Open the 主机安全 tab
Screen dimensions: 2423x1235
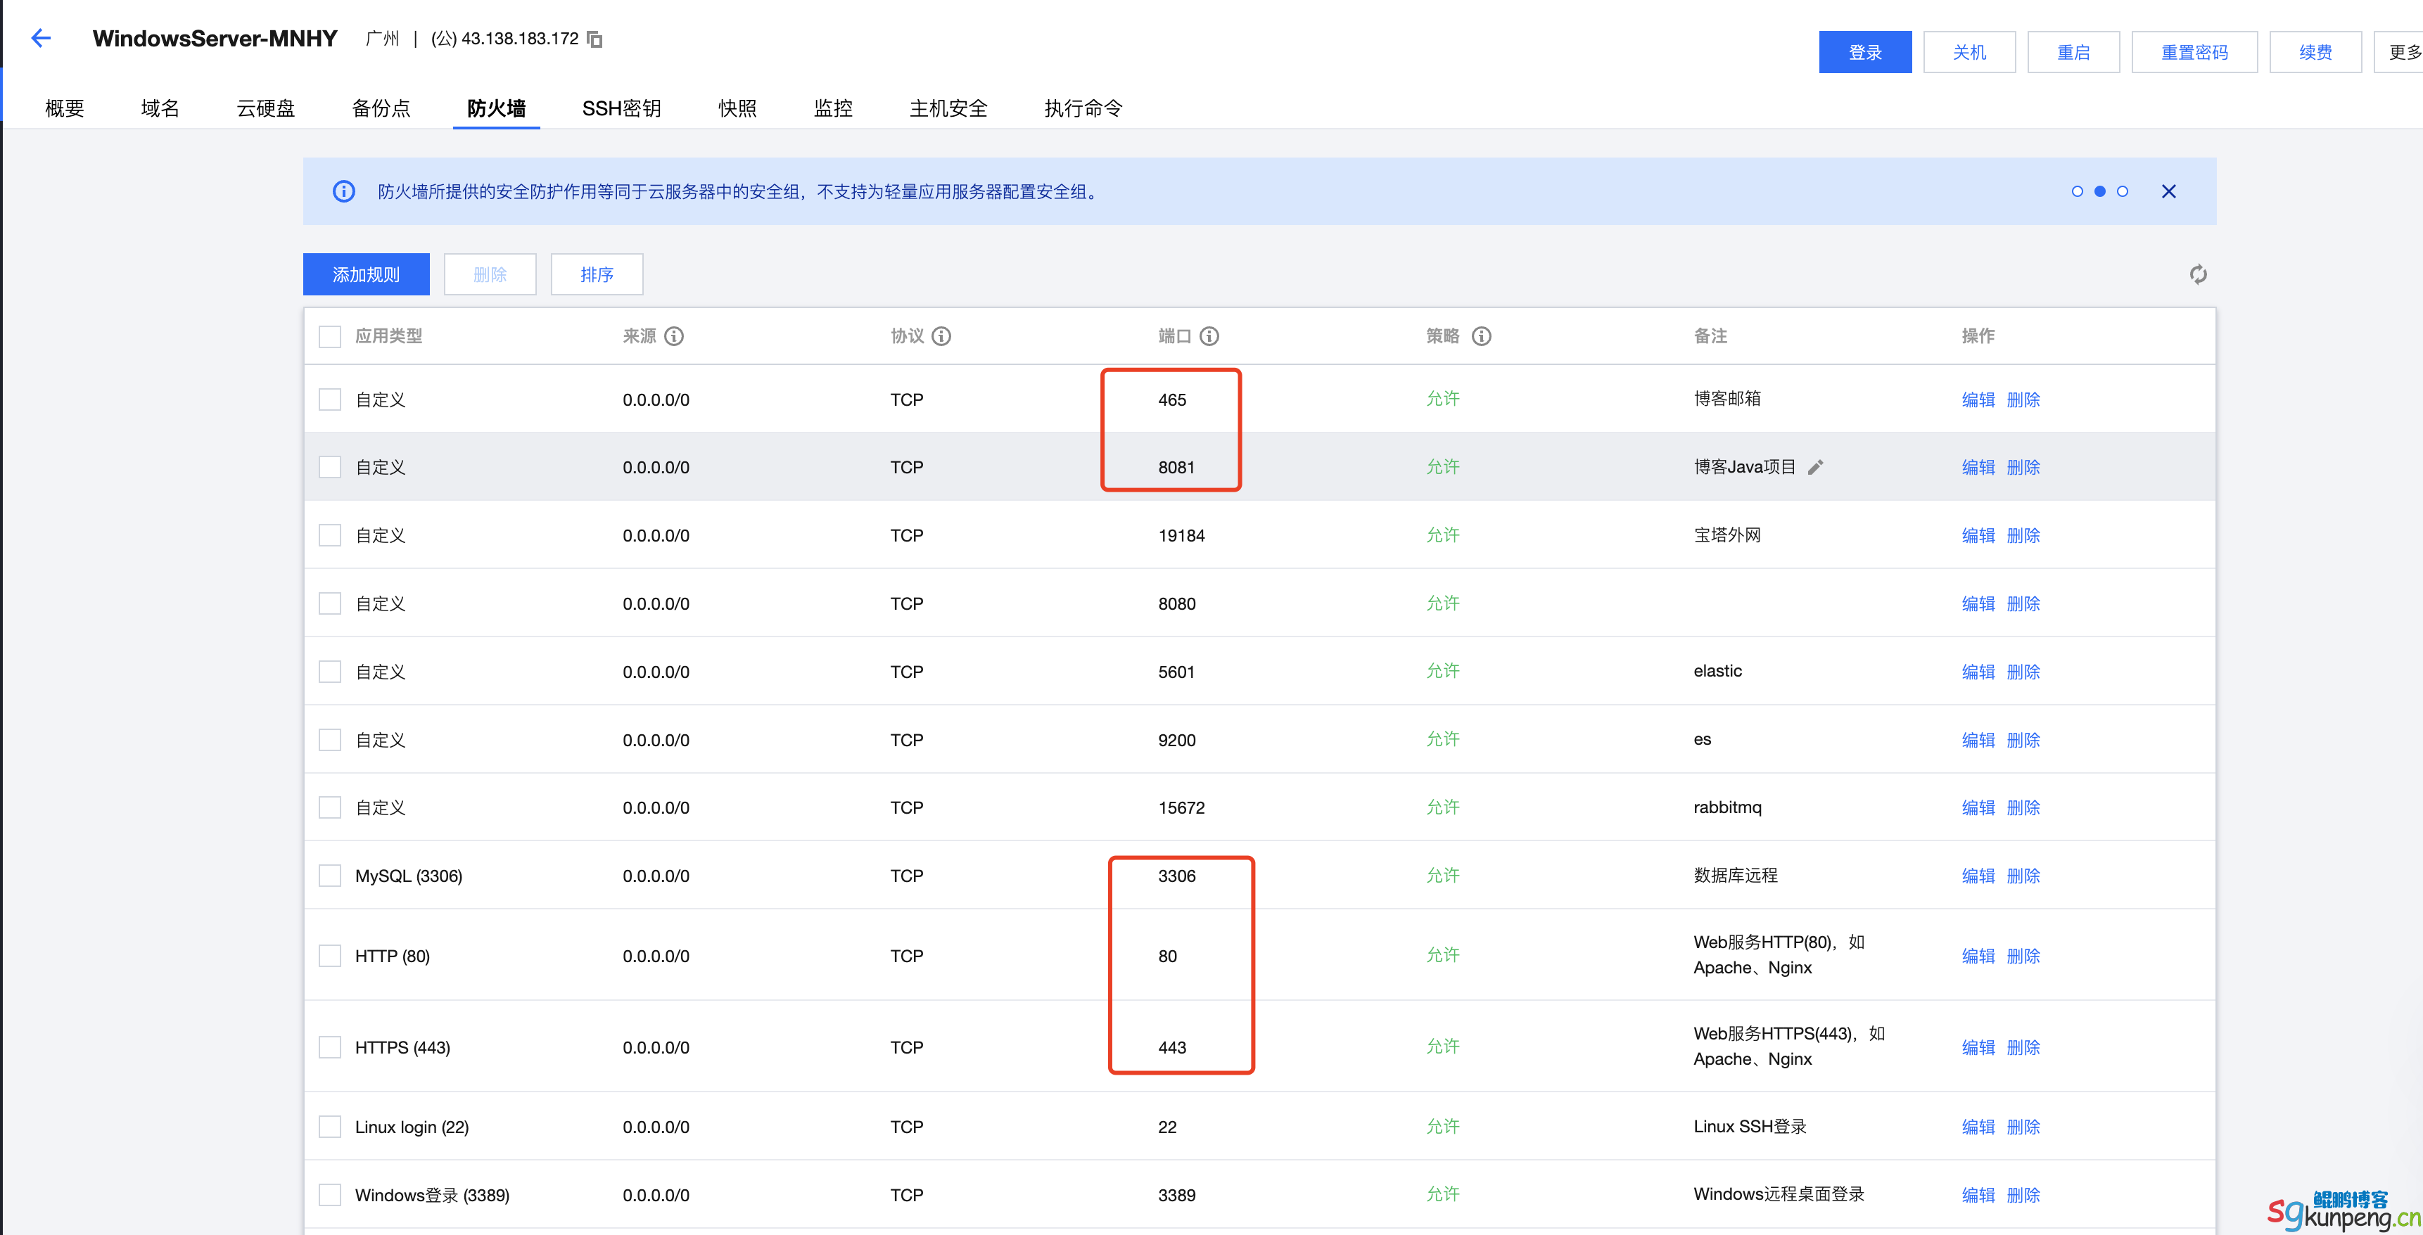(x=949, y=108)
